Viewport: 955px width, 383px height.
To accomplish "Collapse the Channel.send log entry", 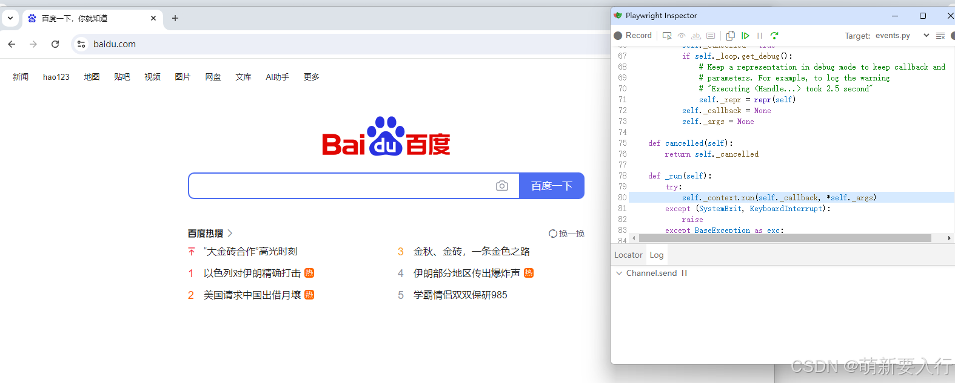I will 619,273.
